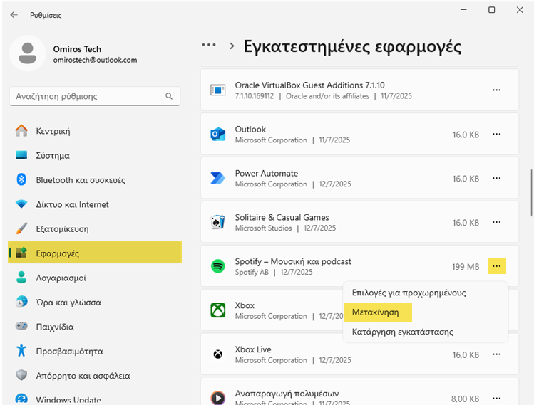Open more options for Xbox Live

496,354
